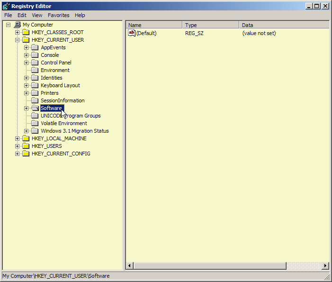Click the My Computer icon in tree
Image resolution: width=332 pixels, height=282 pixels.
pyautogui.click(x=18, y=25)
